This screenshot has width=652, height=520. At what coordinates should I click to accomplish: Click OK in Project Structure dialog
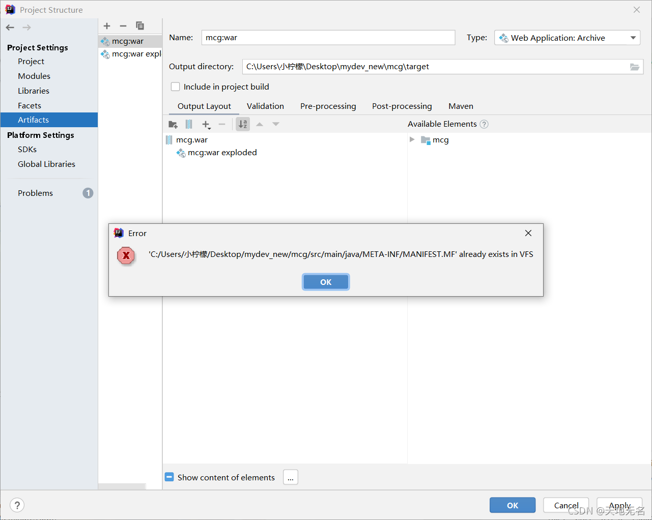(513, 505)
